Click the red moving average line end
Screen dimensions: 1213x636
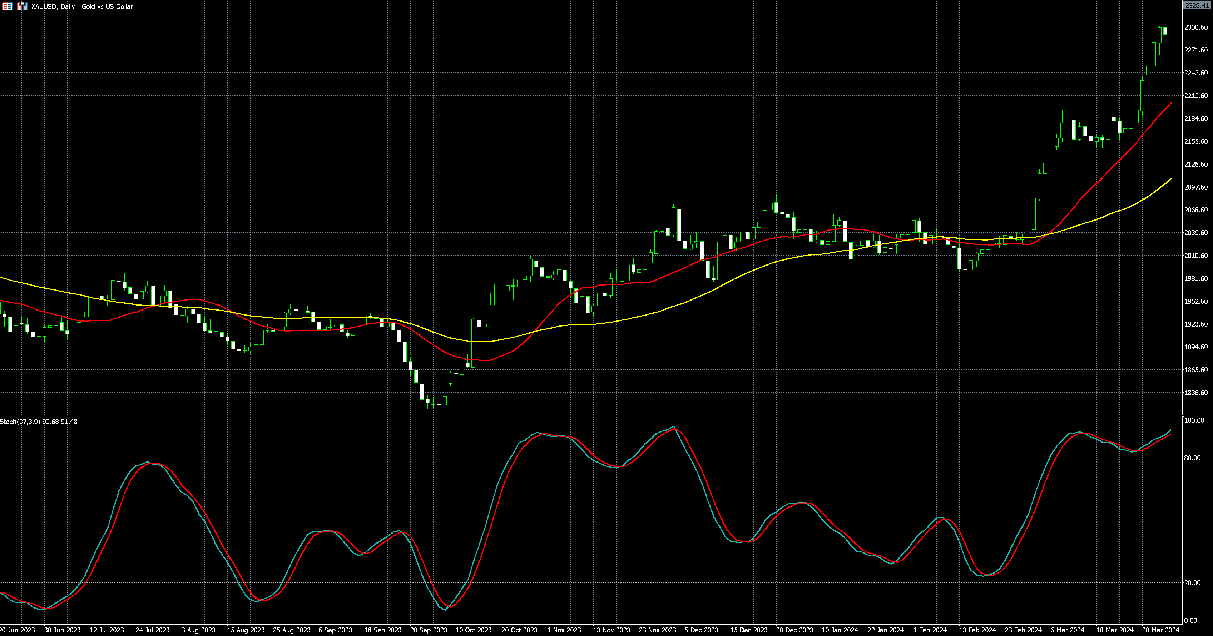coord(1170,104)
